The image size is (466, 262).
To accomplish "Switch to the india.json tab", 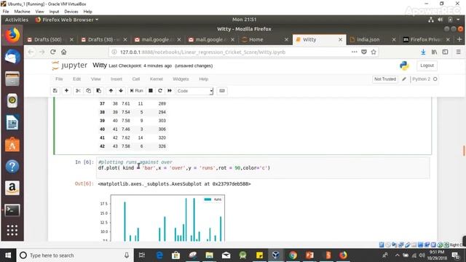I will tap(372, 39).
